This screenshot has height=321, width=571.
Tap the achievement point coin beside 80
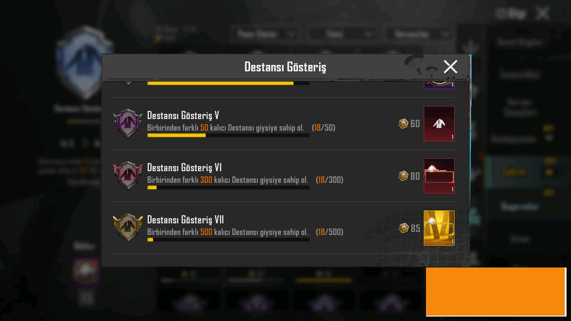pos(403,176)
